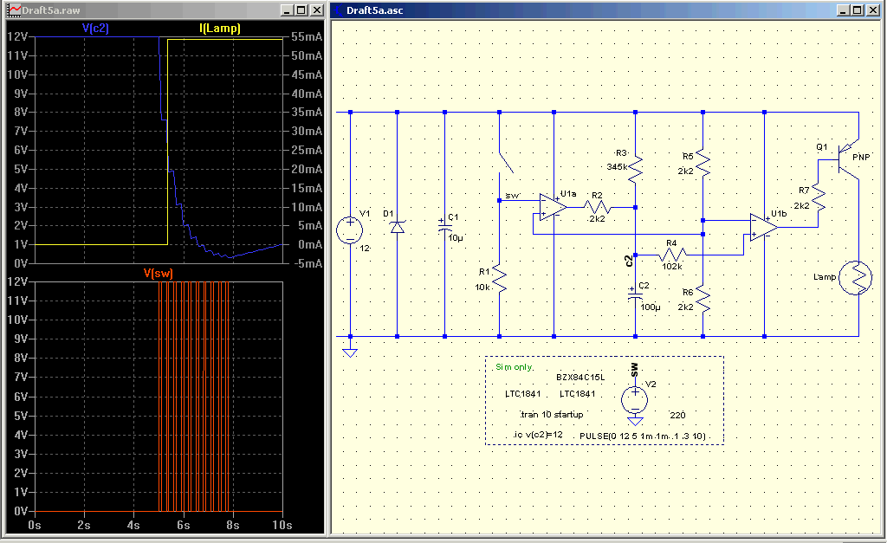Select the U1b comparator triangle

(x=763, y=228)
